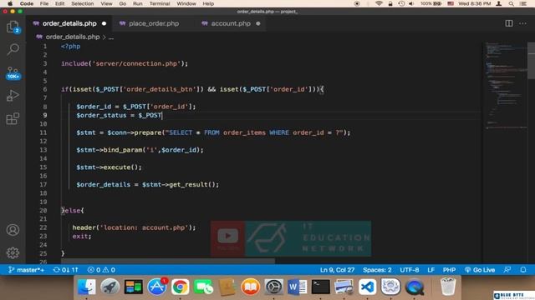
Task: Open notifications bell in status bar
Action: (523, 270)
